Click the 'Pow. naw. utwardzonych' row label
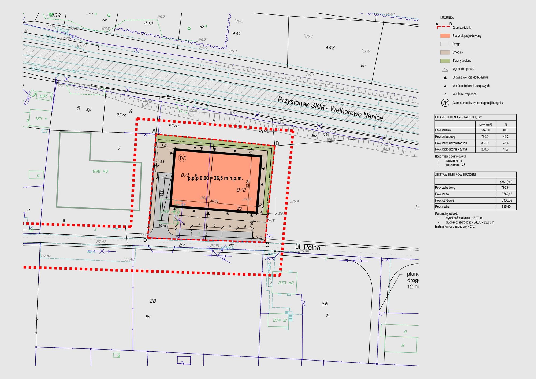This screenshot has height=379, width=536. [451, 143]
